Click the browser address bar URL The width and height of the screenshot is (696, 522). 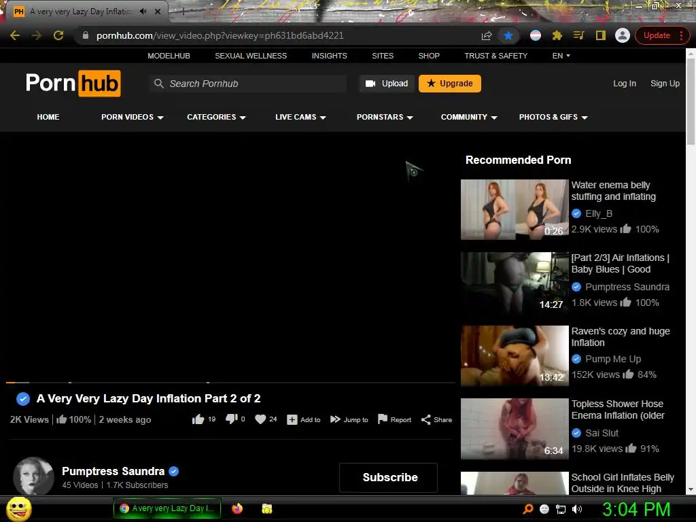pos(220,35)
